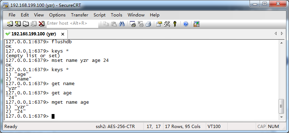Click the Copy toolbar icon
The width and height of the screenshot is (289, 133).
click(106, 24)
